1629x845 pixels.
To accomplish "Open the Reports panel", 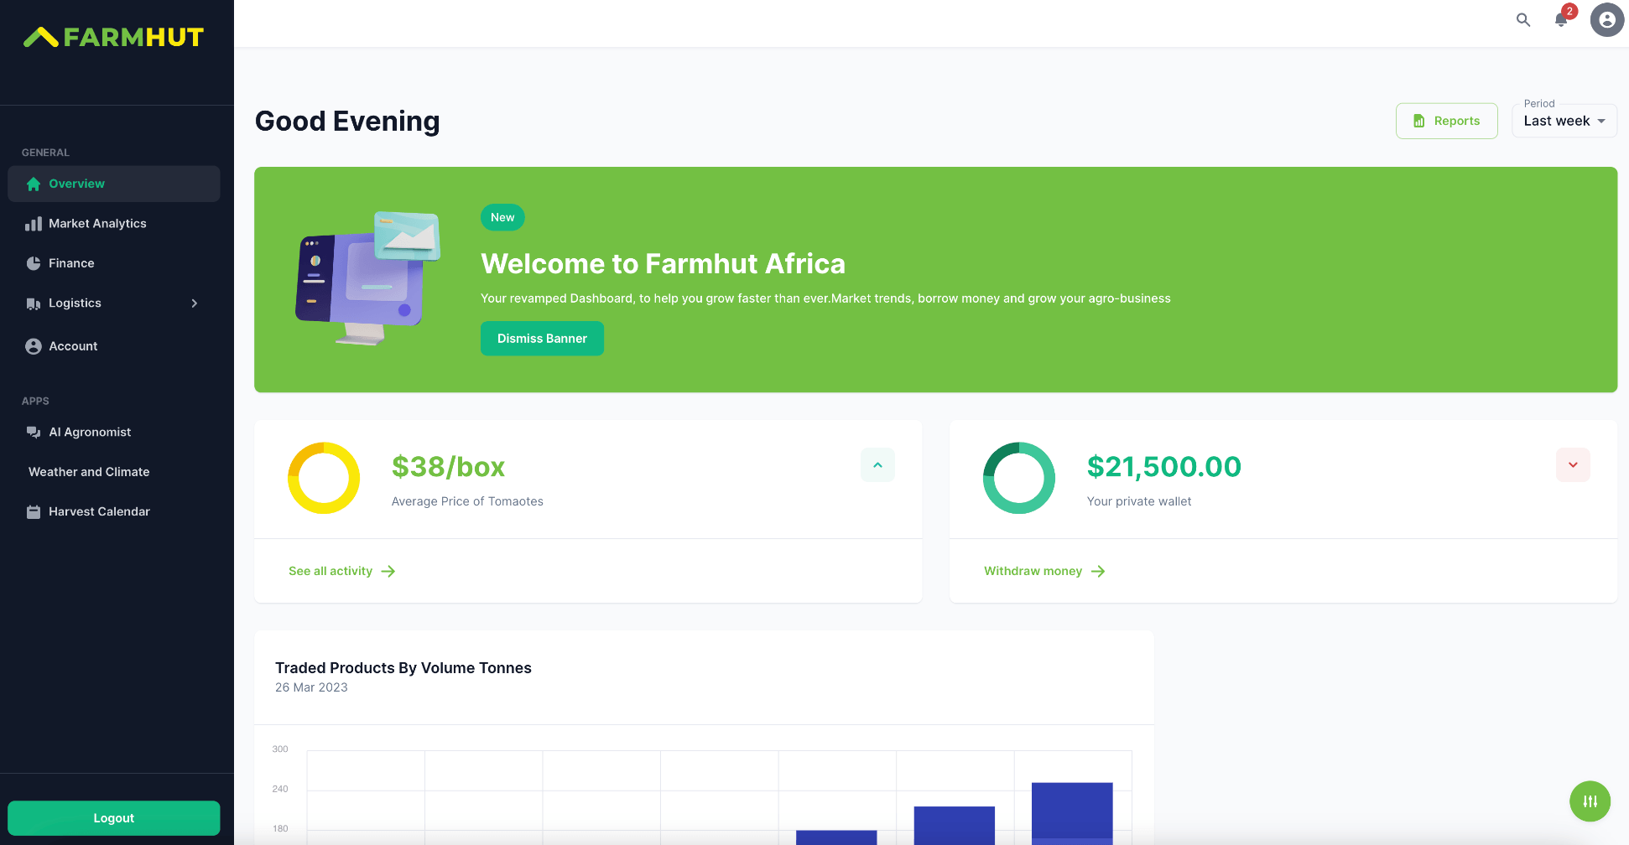I will point(1446,120).
